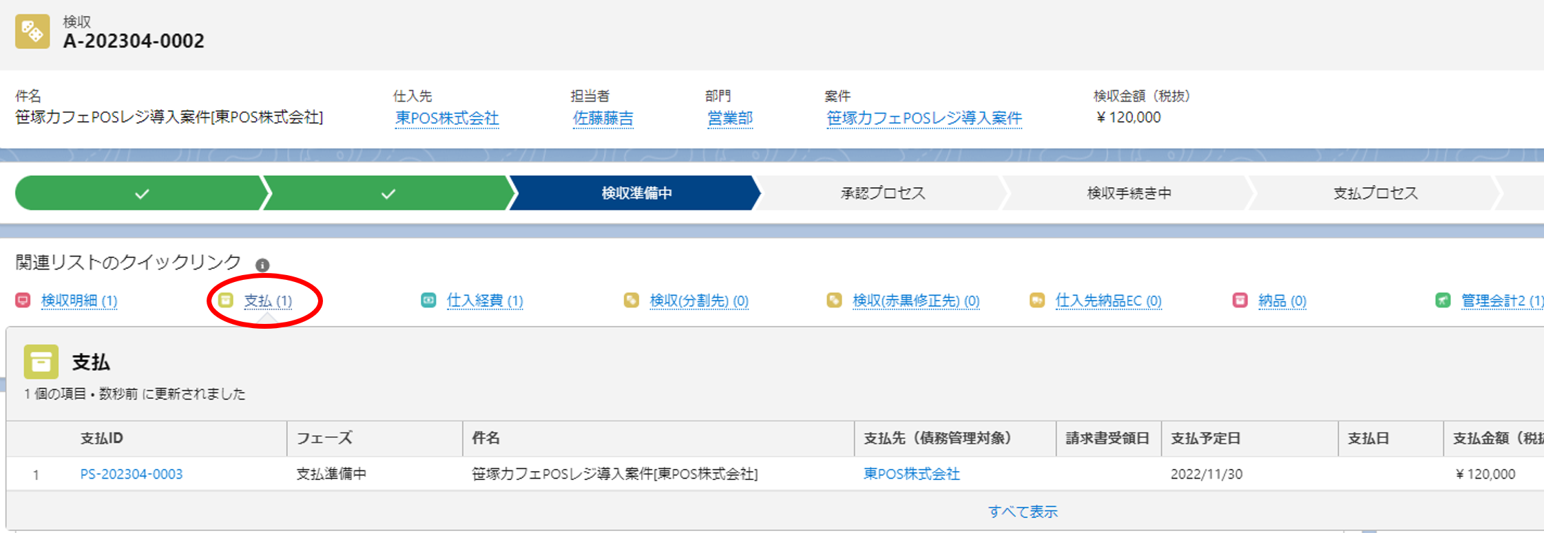1544x533 pixels.
Task: Click すべて表示 to view all payments
Action: tap(1023, 511)
